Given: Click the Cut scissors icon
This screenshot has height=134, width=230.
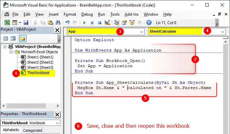Looking at the screenshot, I should pos(35,22).
